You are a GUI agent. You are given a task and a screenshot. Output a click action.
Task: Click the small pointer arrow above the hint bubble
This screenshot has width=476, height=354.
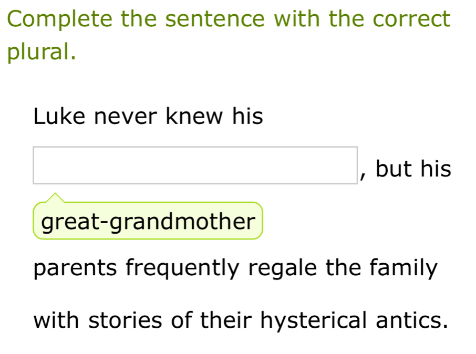55,198
